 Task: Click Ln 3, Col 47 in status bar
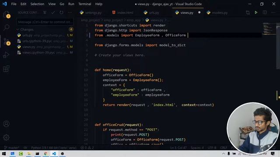pos(178,148)
